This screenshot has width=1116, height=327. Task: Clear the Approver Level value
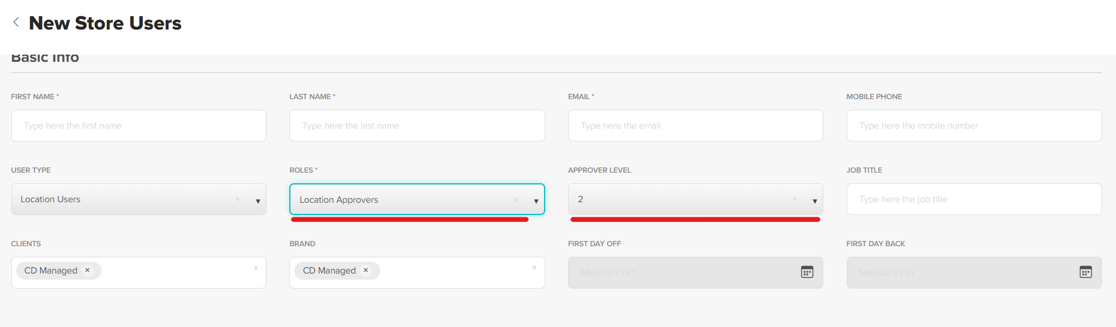794,199
